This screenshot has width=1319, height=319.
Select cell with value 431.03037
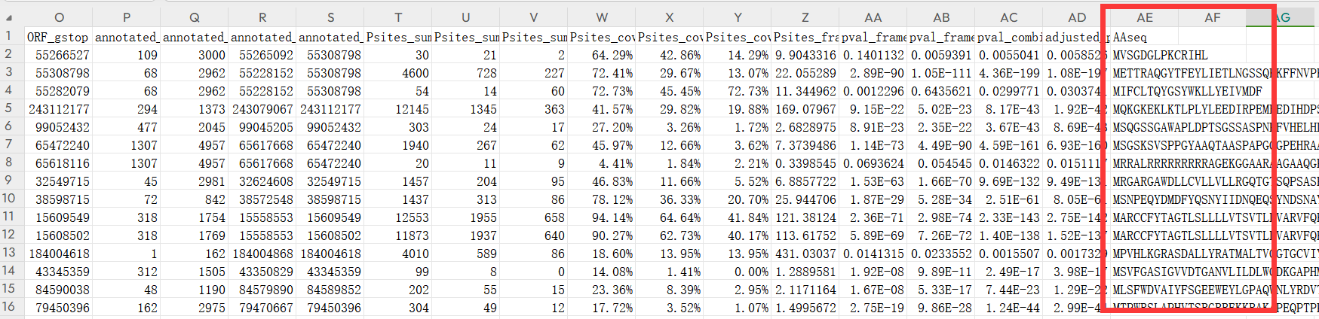tap(805, 254)
